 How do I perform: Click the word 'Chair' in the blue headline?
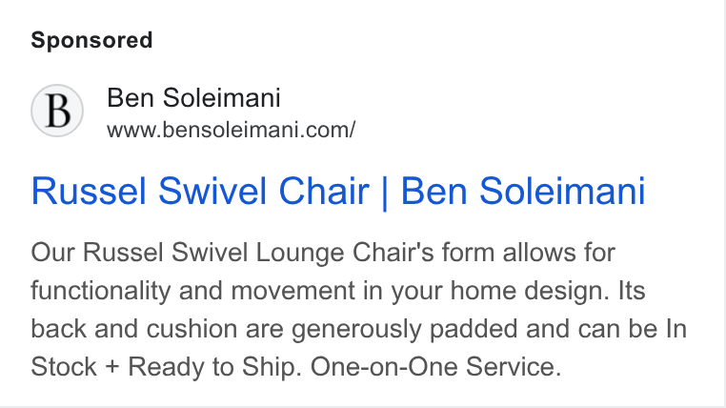tap(324, 191)
